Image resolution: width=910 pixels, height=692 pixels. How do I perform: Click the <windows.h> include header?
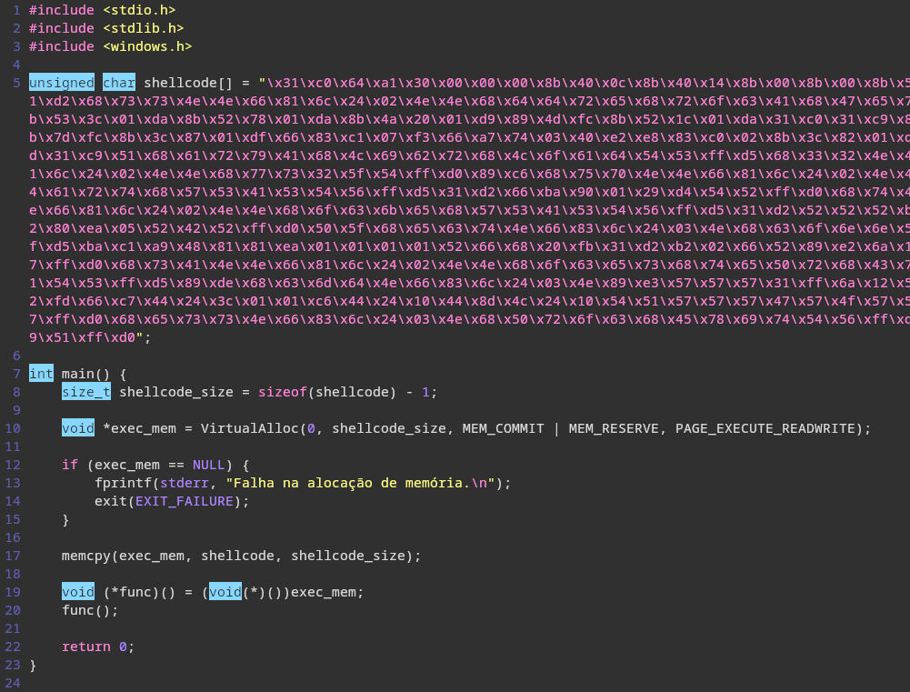(147, 46)
